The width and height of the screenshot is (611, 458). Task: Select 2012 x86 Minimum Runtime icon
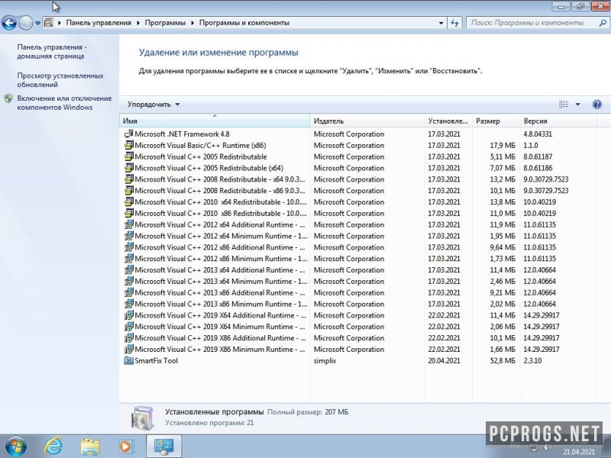(x=128, y=258)
